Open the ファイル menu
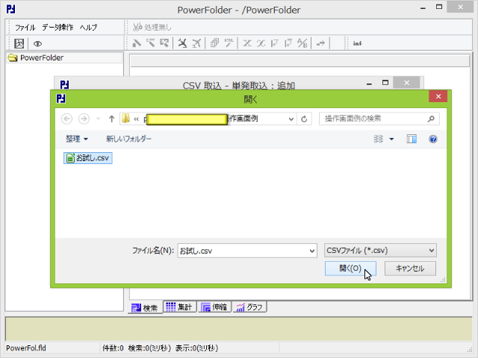Screen dimensions: 478x358 coord(25,28)
